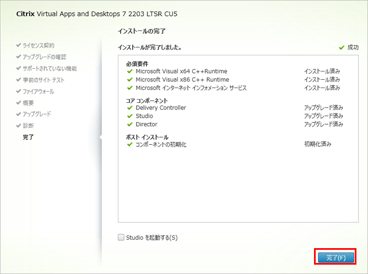Screen dimensions: 368x274
Task: Click the インストールが完了しました message
Action: pyautogui.click(x=149, y=47)
